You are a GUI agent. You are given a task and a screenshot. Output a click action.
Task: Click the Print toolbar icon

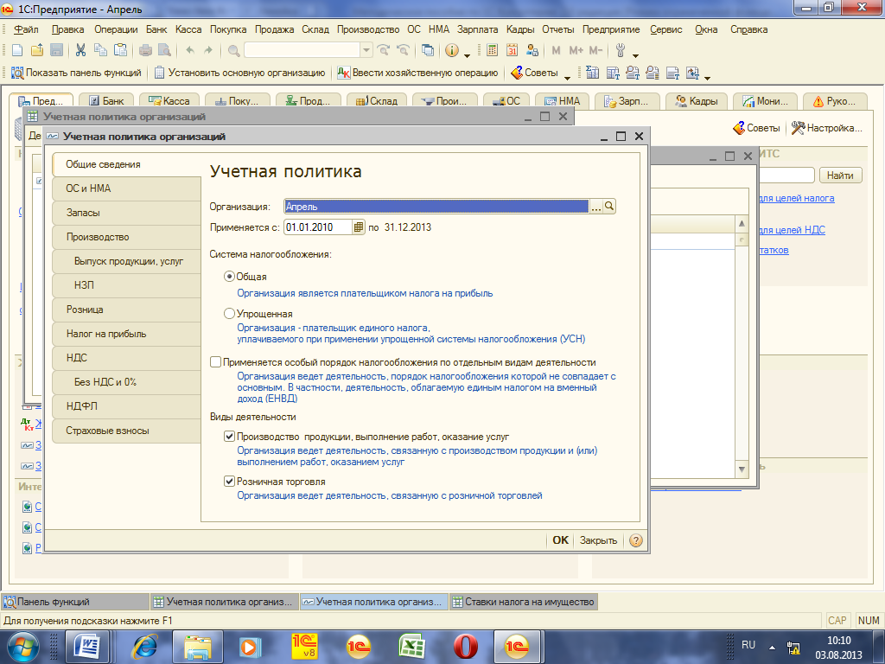click(145, 50)
